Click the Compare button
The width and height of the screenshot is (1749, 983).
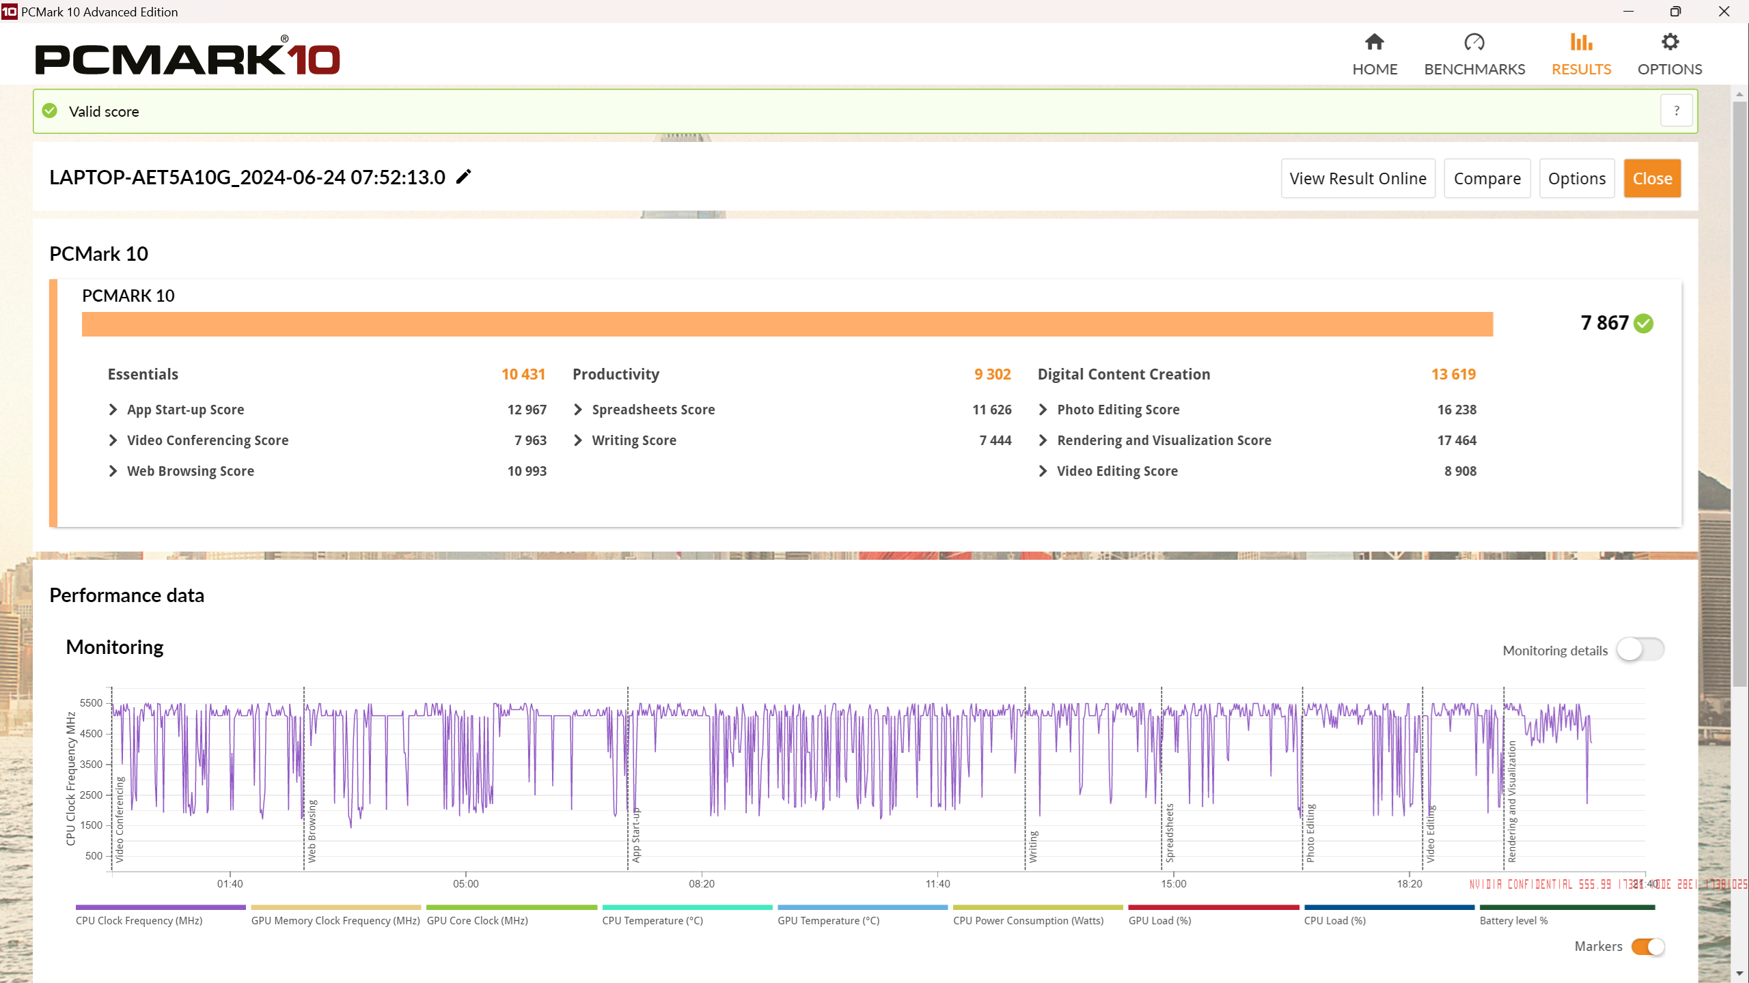click(1487, 178)
